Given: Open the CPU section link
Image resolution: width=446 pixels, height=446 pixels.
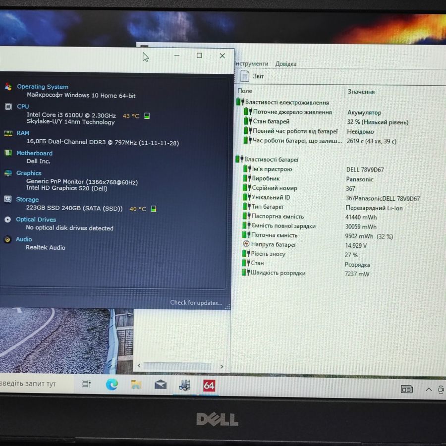Looking at the screenshot, I should pos(23,107).
